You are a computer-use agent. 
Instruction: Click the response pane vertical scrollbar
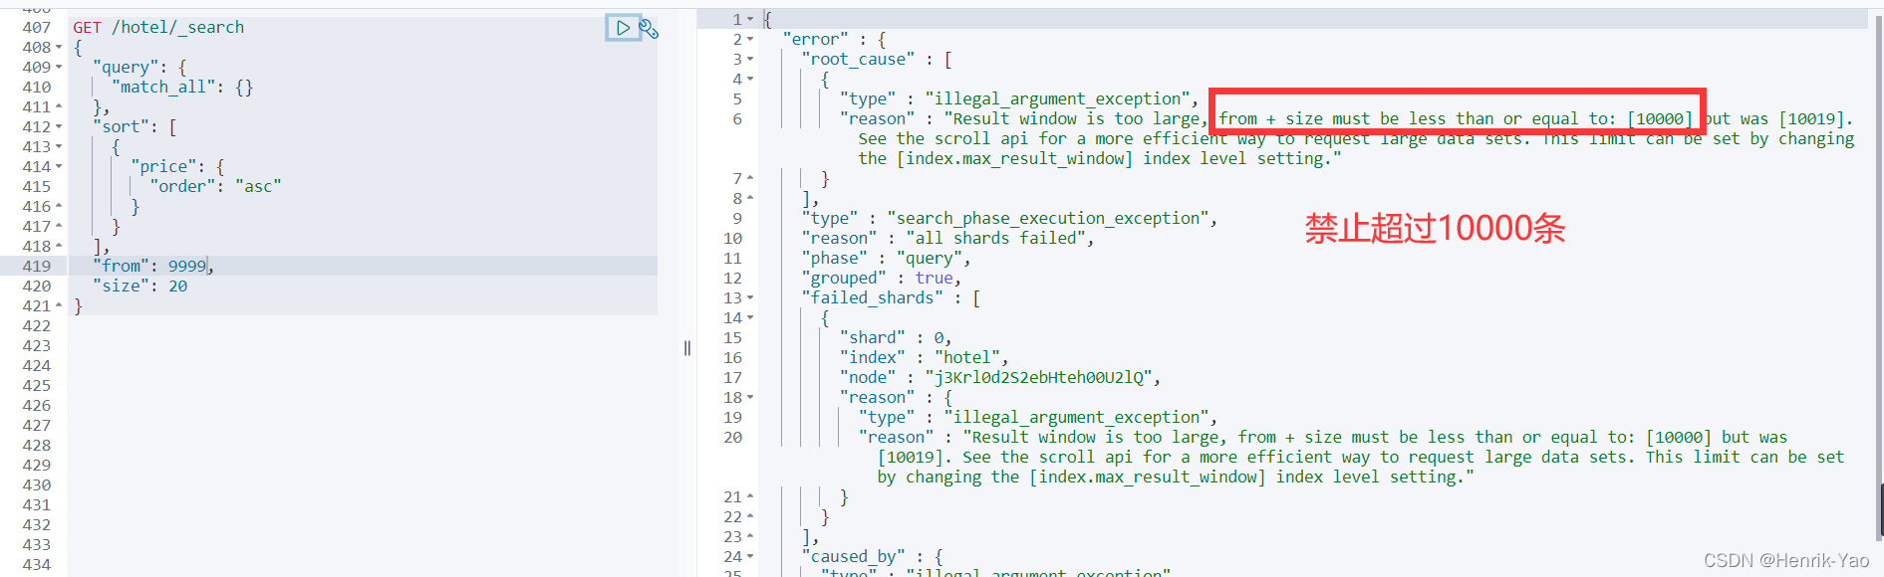click(x=1878, y=279)
